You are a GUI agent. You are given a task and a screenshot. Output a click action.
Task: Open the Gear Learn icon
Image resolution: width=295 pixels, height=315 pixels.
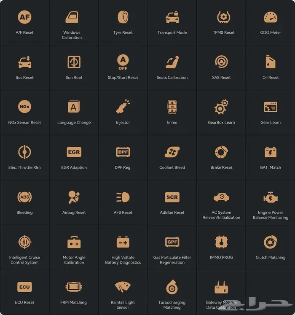pyautogui.click(x=271, y=107)
